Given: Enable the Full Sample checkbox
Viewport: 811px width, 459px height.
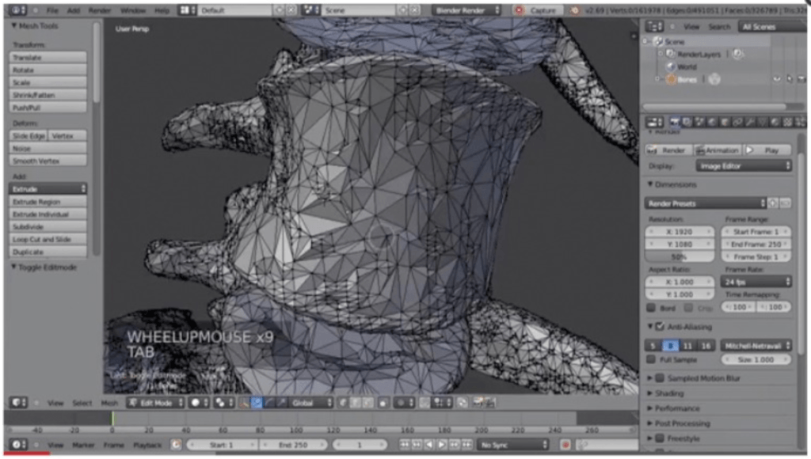Looking at the screenshot, I should pos(651,359).
